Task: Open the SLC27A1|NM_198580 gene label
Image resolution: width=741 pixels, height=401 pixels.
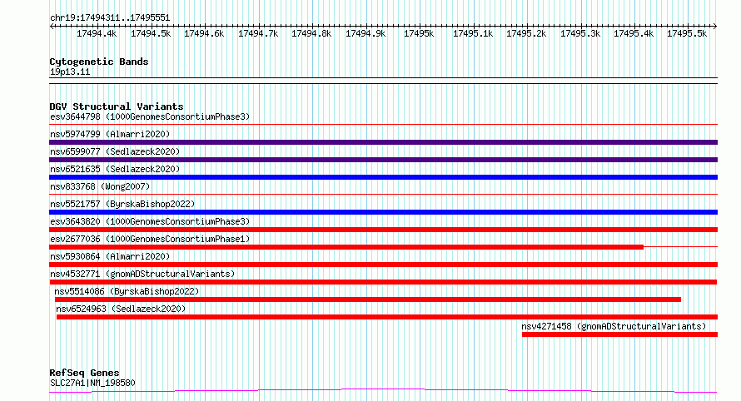Action: tap(92, 383)
